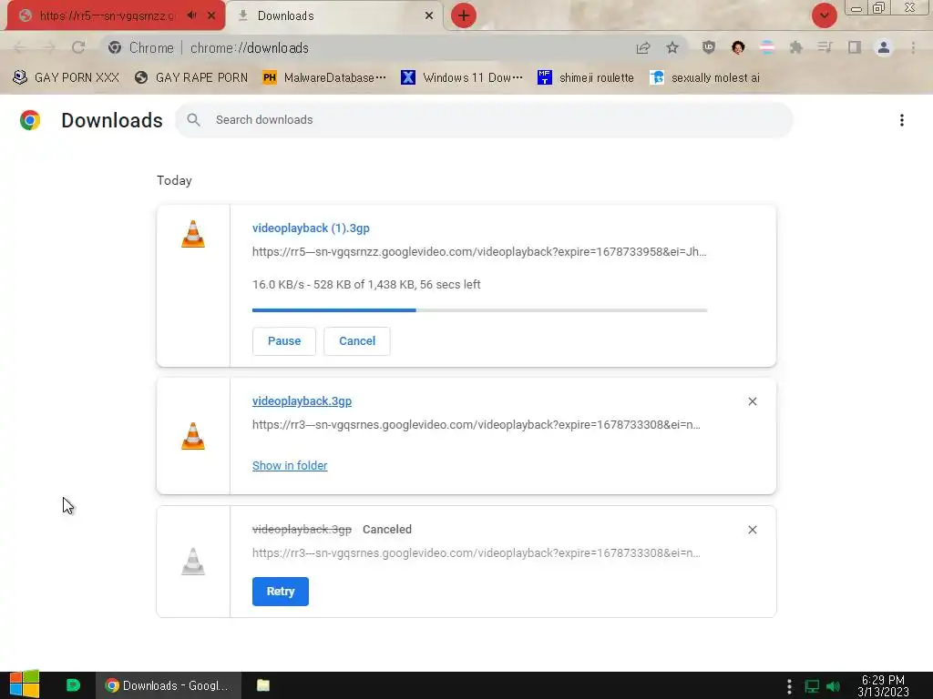Click greyed VLC cone of canceled download
The image size is (933, 699).
pyautogui.click(x=193, y=561)
